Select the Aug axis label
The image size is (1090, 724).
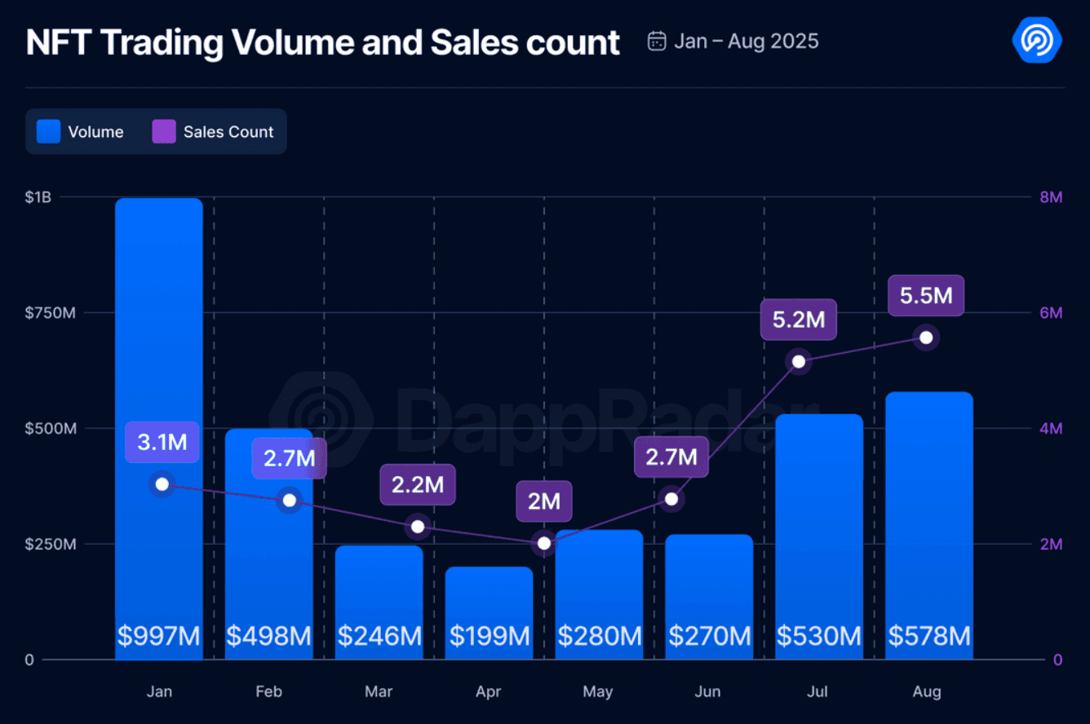pyautogui.click(x=927, y=691)
